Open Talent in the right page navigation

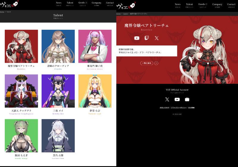189,5
